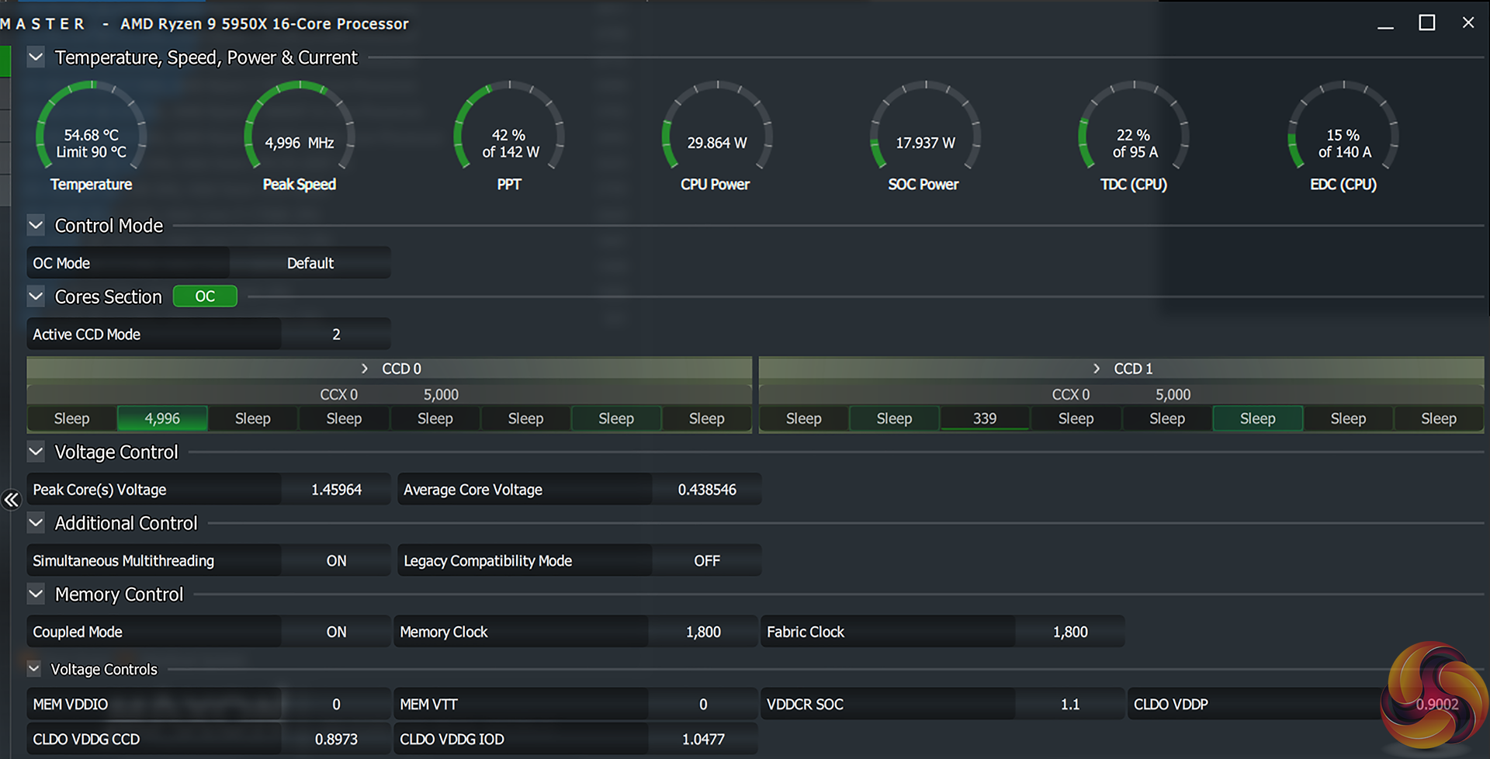Collapse the Temperature, Speed, Power & Current section
Viewport: 1490px width, 759px height.
tap(36, 57)
